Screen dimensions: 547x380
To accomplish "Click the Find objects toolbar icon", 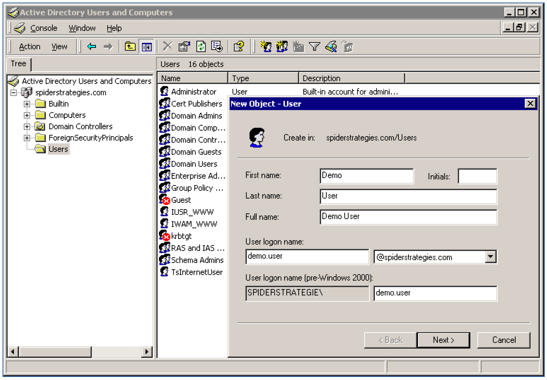I will (331, 46).
